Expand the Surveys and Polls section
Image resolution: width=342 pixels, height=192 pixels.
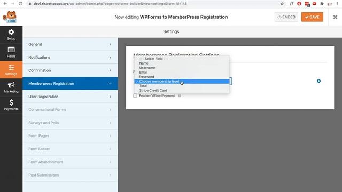[x=70, y=123]
